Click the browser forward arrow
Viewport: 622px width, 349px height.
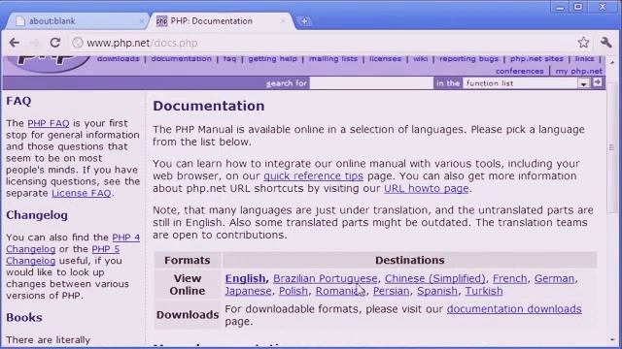[x=35, y=43]
